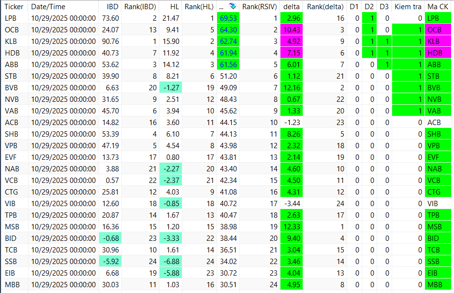The width and height of the screenshot is (454, 293).
Task: Click the Kiem tra column header
Action: click(408, 6)
